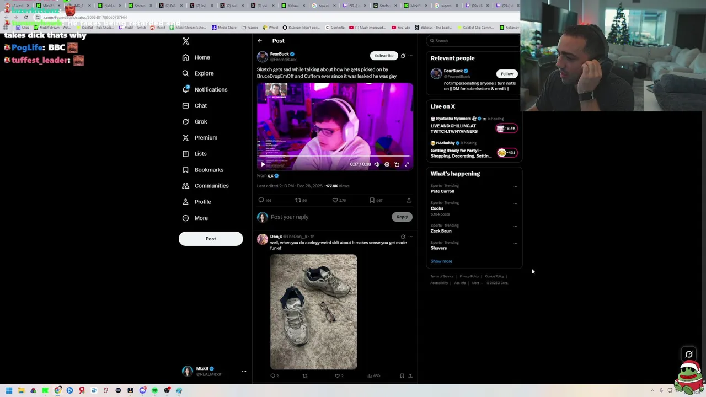Mute the video sound
Image resolution: width=706 pixels, height=397 pixels.
[x=377, y=164]
